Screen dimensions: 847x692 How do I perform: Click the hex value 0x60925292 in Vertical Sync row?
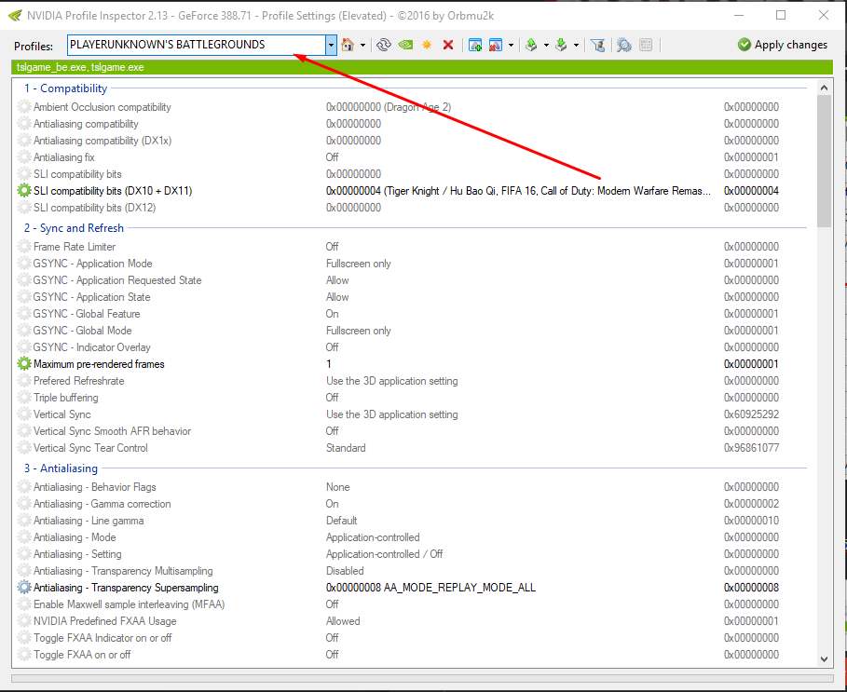click(x=751, y=414)
